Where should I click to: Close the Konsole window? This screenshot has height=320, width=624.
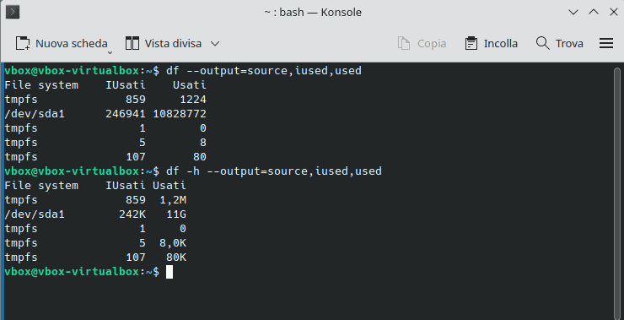(614, 13)
